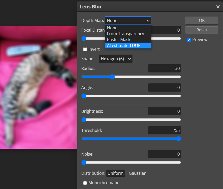Click the Angle slider knob
Screen dimensions: 223x189
(x=84, y=96)
